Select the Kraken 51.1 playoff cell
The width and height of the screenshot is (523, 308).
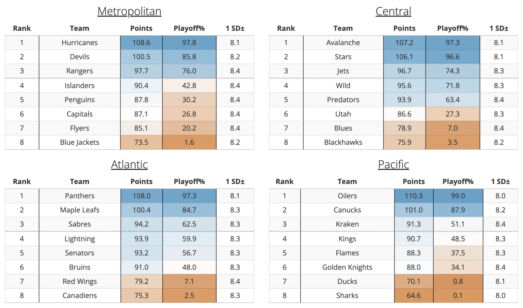tap(458, 224)
